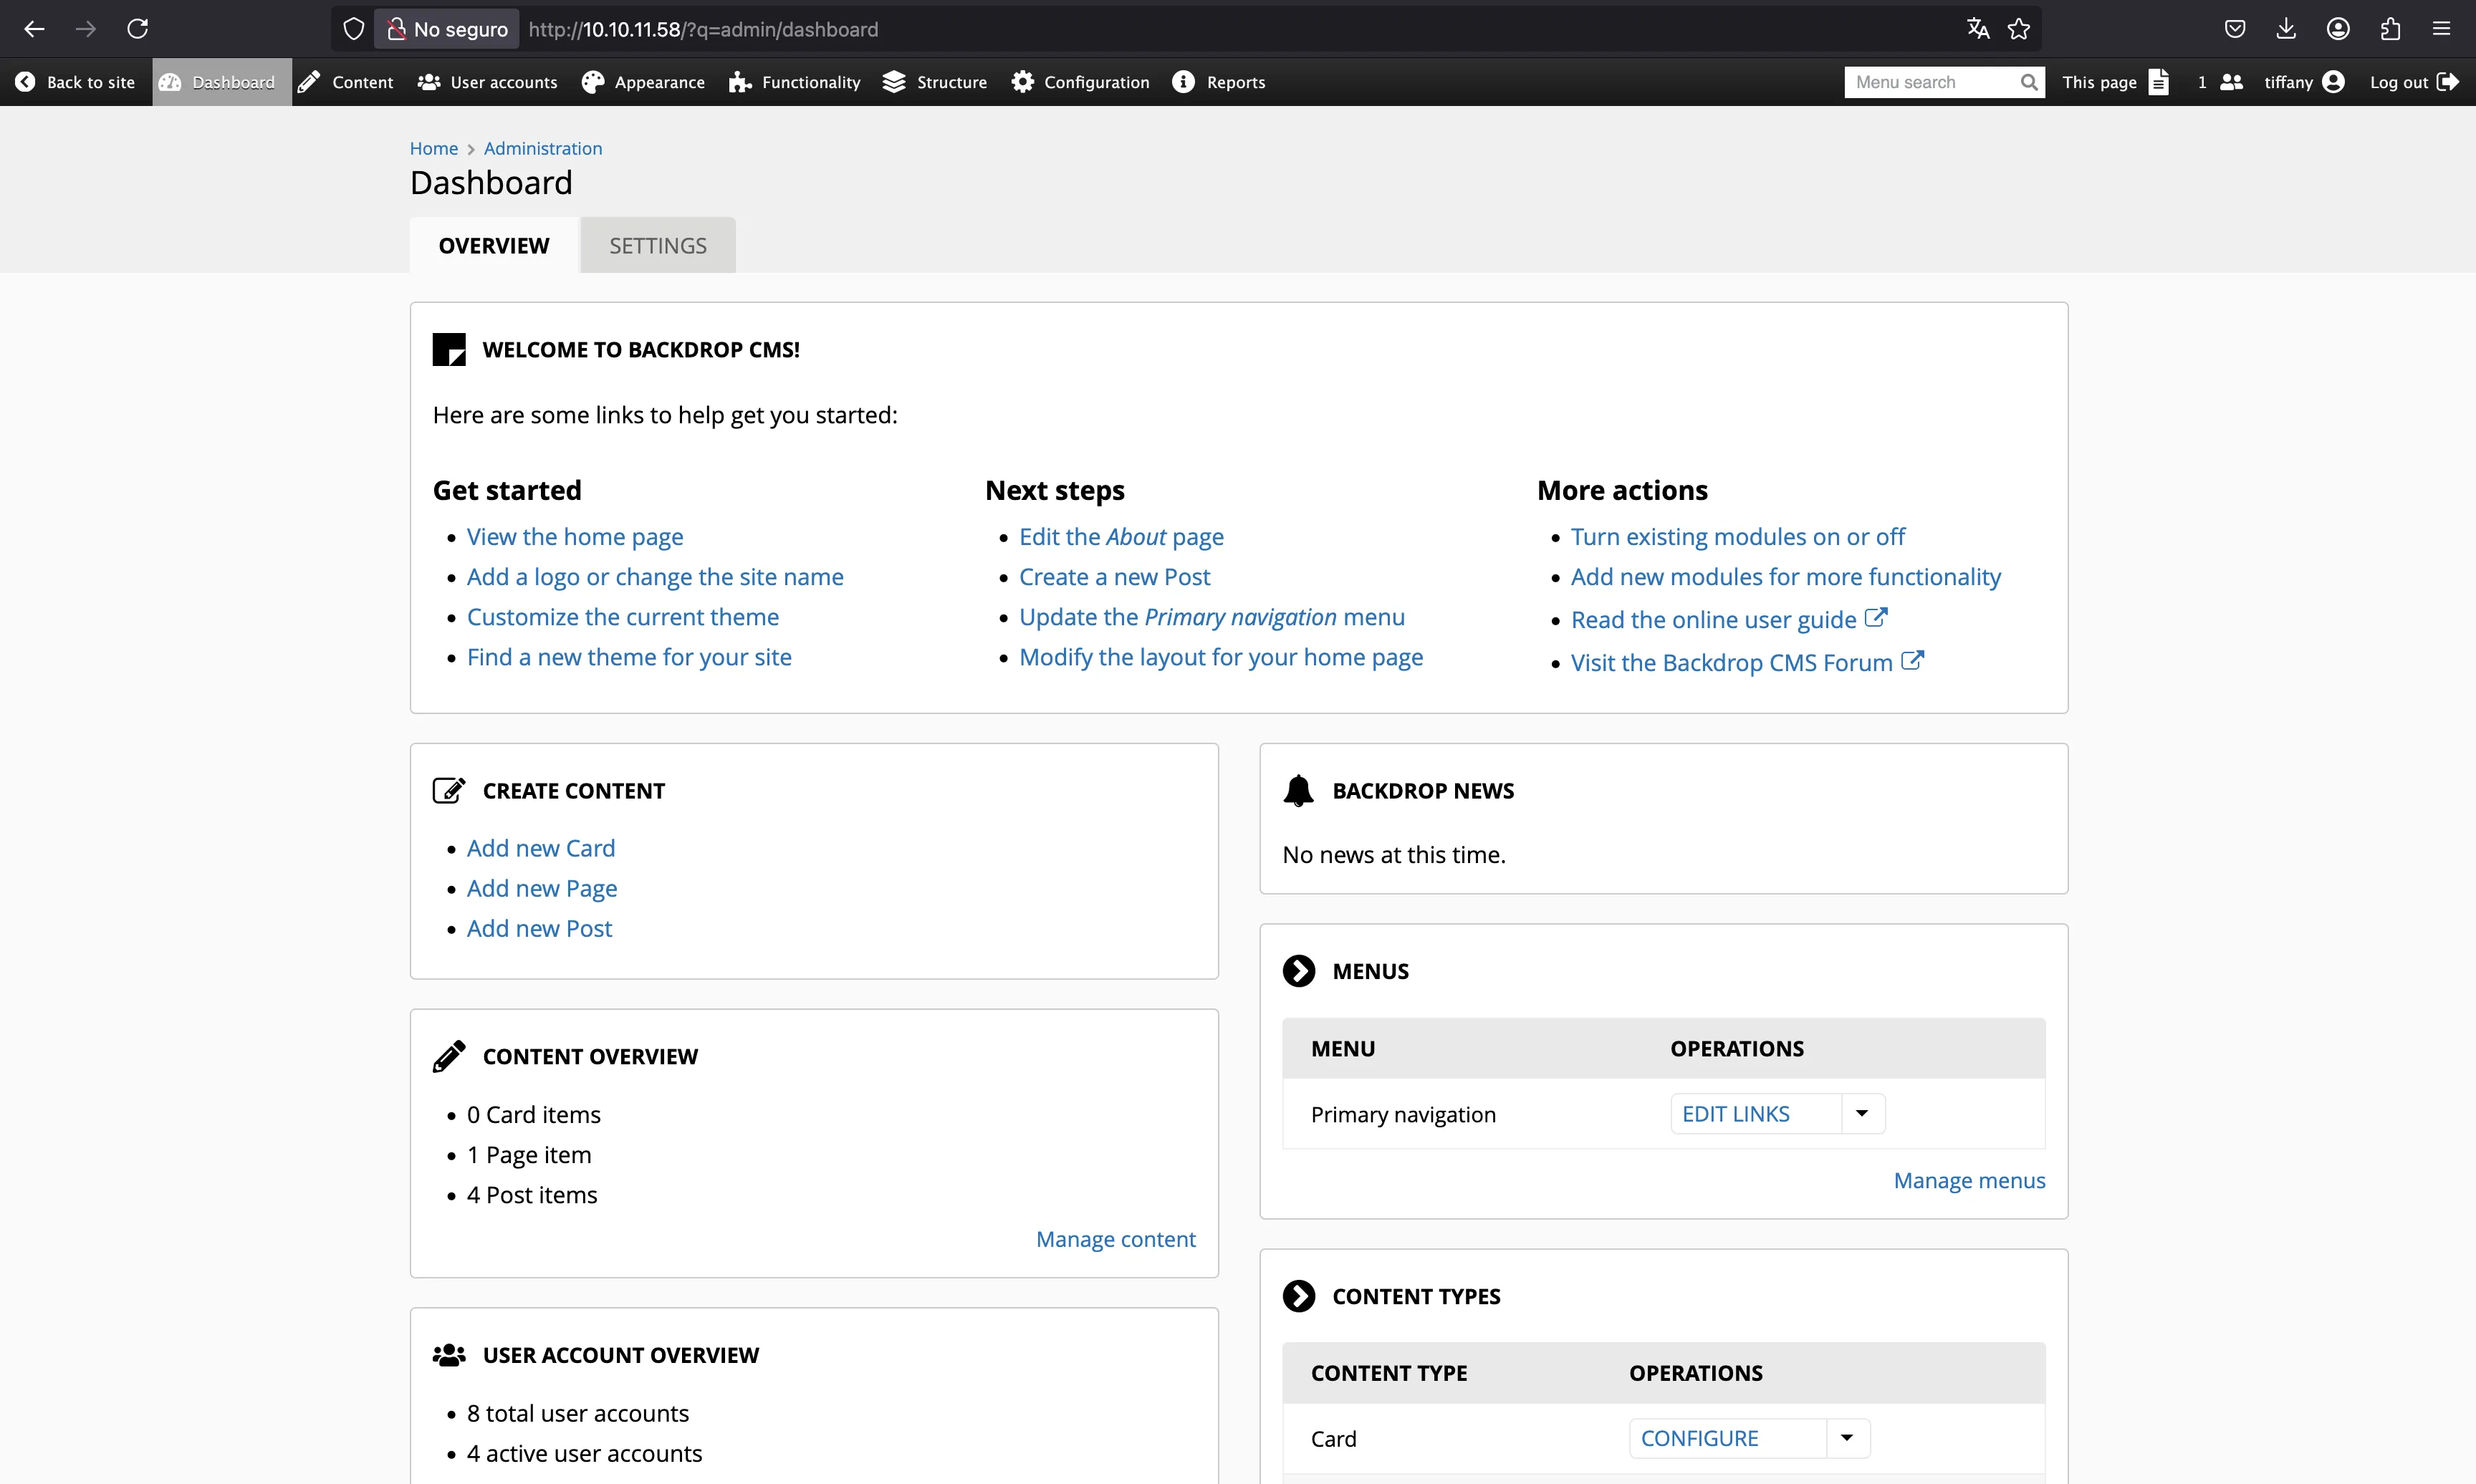
Task: Click the No seguro lock icon
Action: point(396,29)
